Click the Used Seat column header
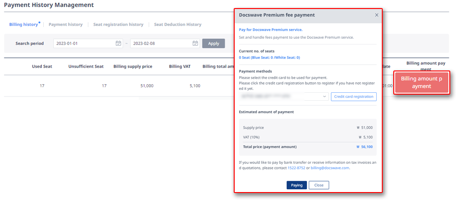The width and height of the screenshot is (456, 202). tap(42, 66)
